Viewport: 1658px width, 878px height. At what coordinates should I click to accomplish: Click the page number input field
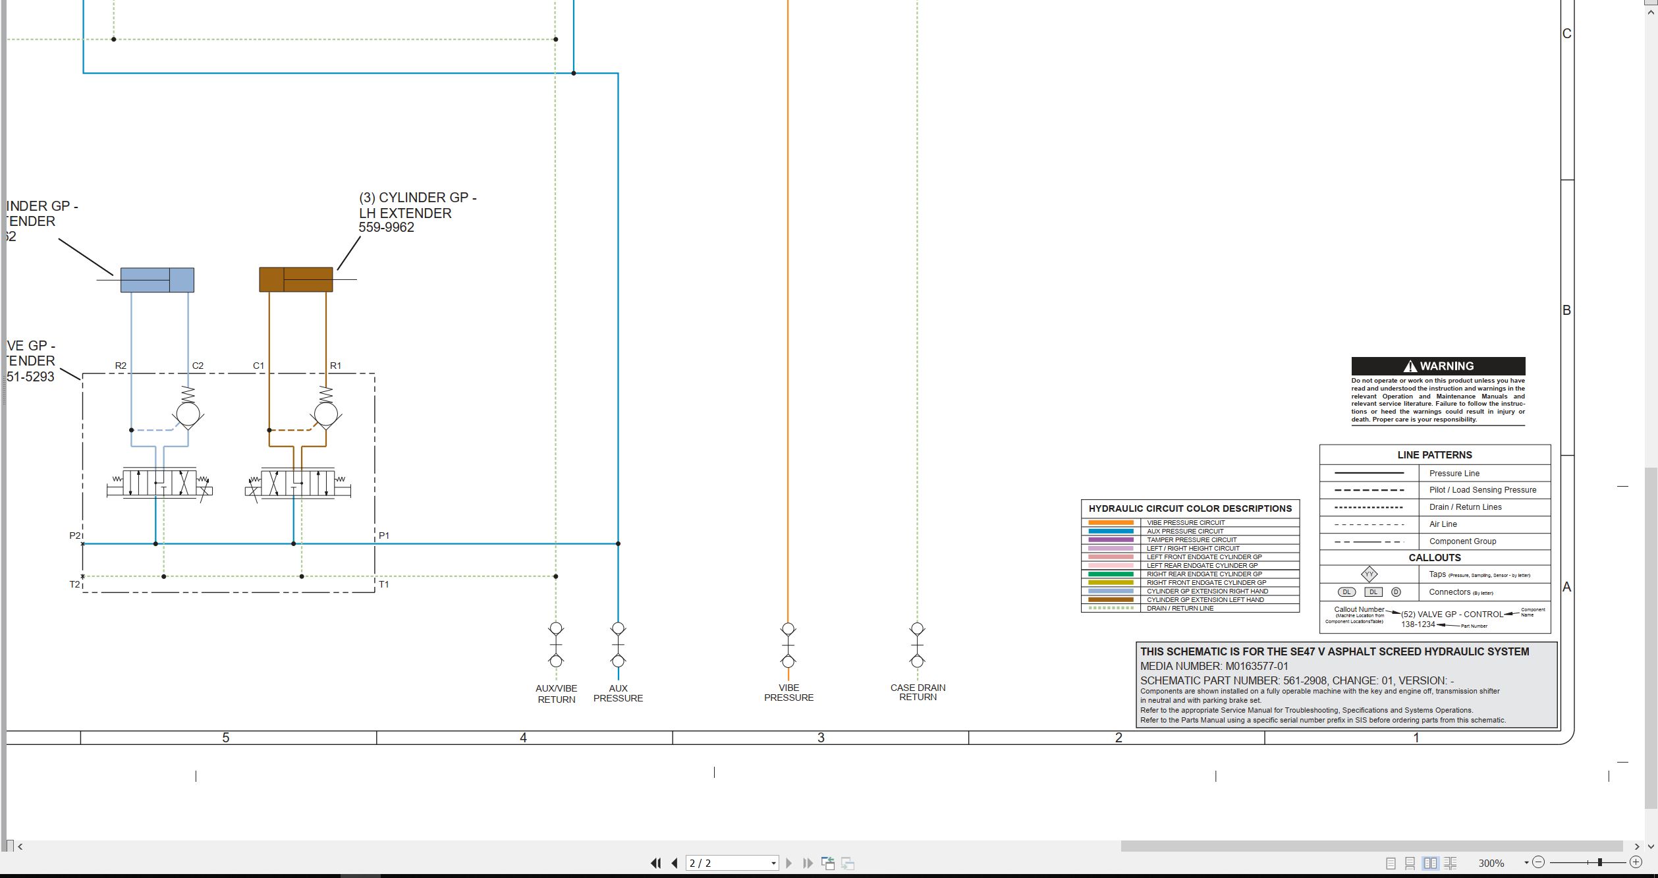pyautogui.click(x=727, y=863)
